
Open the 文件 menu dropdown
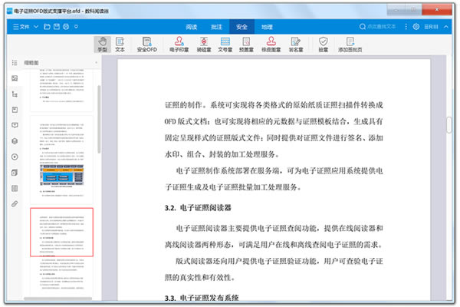tap(25, 26)
